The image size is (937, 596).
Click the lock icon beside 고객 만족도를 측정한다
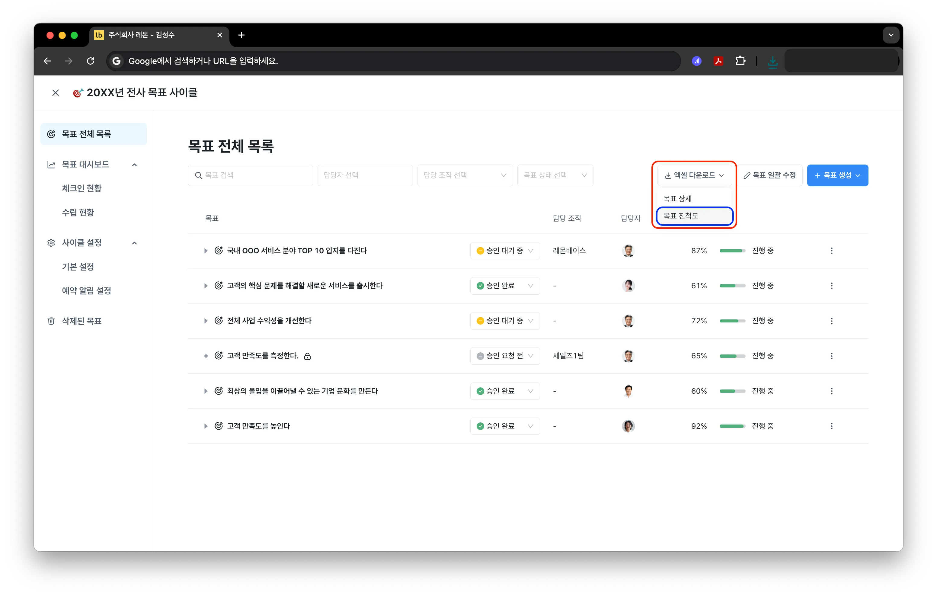[307, 356]
